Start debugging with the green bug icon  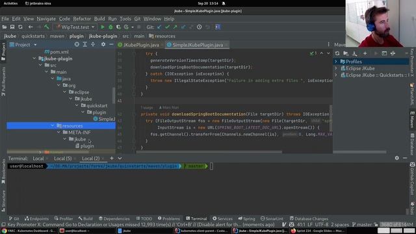[110, 27]
